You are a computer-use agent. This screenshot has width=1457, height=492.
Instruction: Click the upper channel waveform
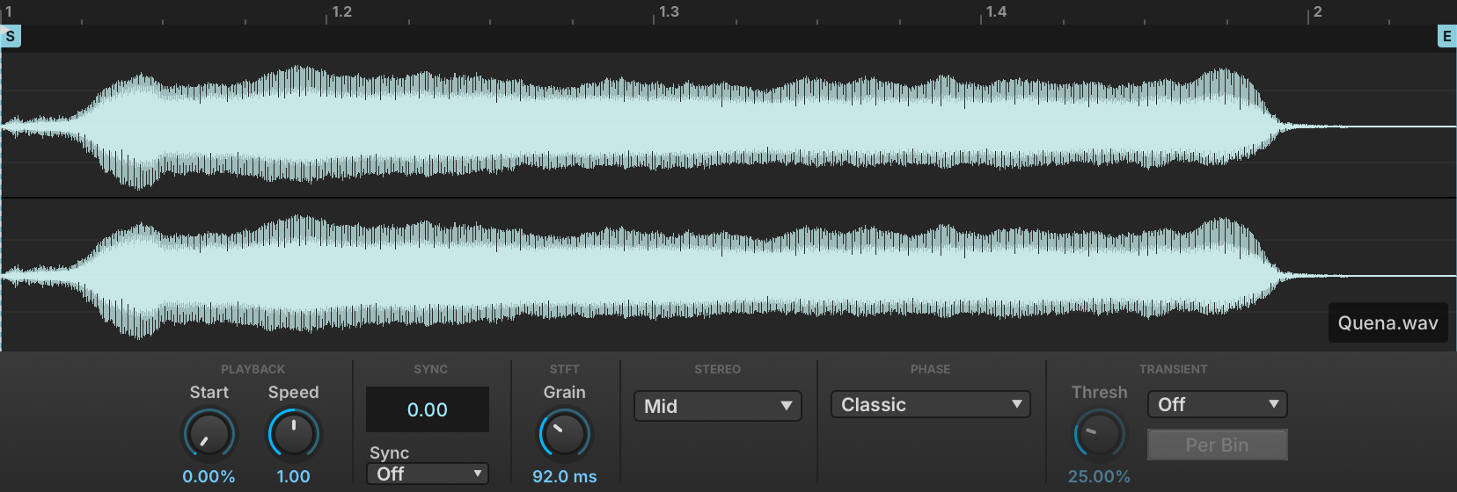coord(728,127)
